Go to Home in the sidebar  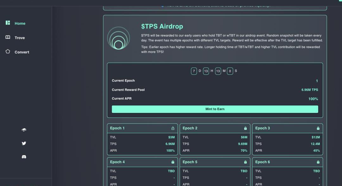20,23
